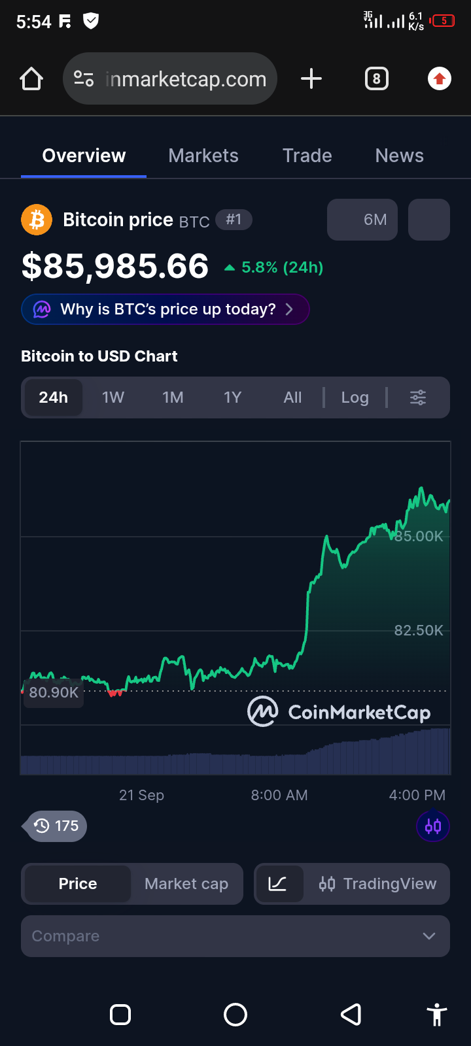Tap the Bitcoin logo icon
Image resolution: width=471 pixels, height=1046 pixels.
(x=37, y=220)
